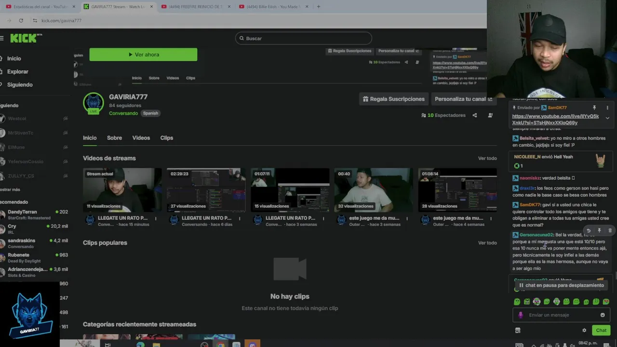Viewport: 617px width, 347px height.
Task: Go to Inicio in the sidebar
Action: [14, 58]
